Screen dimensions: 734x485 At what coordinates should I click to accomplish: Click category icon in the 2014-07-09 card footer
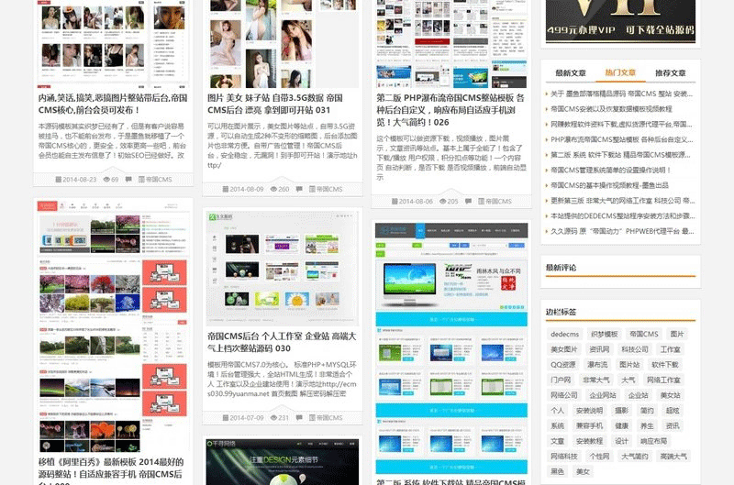point(312,418)
